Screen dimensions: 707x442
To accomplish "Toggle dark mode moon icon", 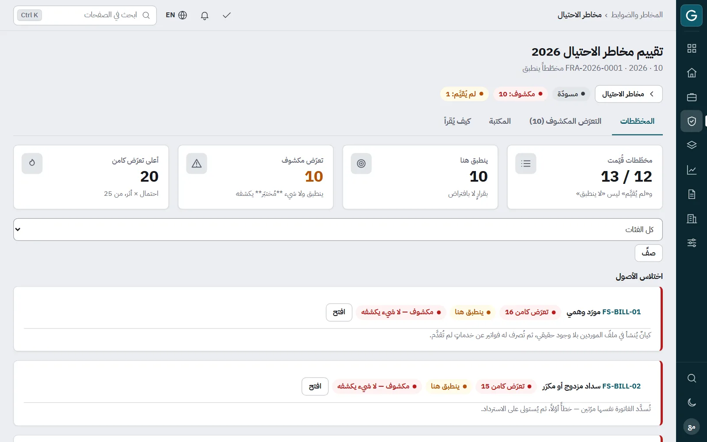I will coord(692,402).
